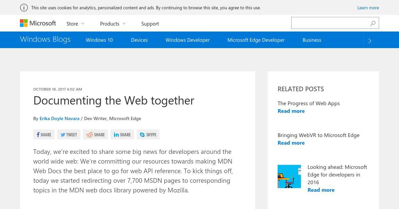This screenshot has width=399, height=209.
Task: Share the article on Reddit
Action: [x=95, y=134]
